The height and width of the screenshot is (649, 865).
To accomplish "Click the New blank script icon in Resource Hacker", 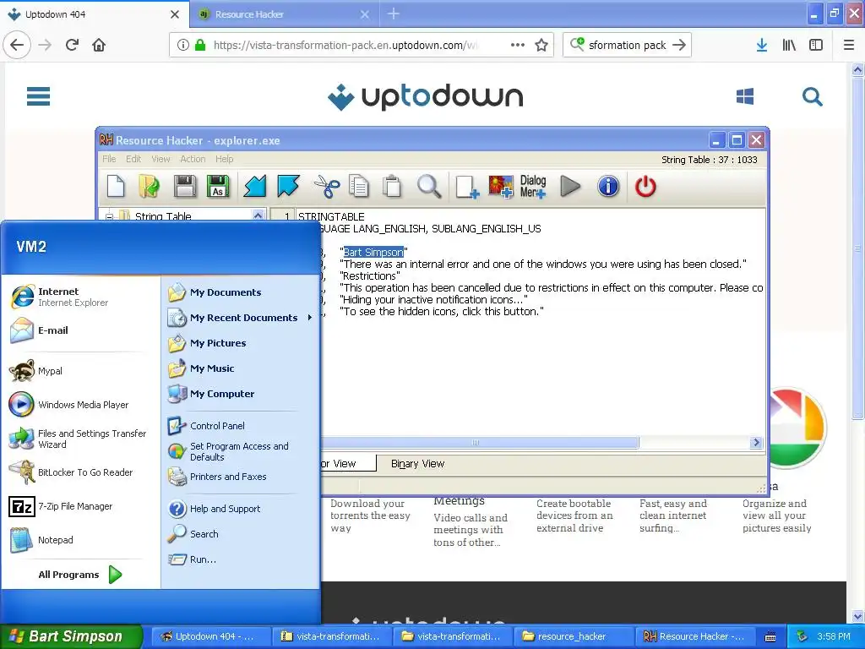I will point(116,187).
